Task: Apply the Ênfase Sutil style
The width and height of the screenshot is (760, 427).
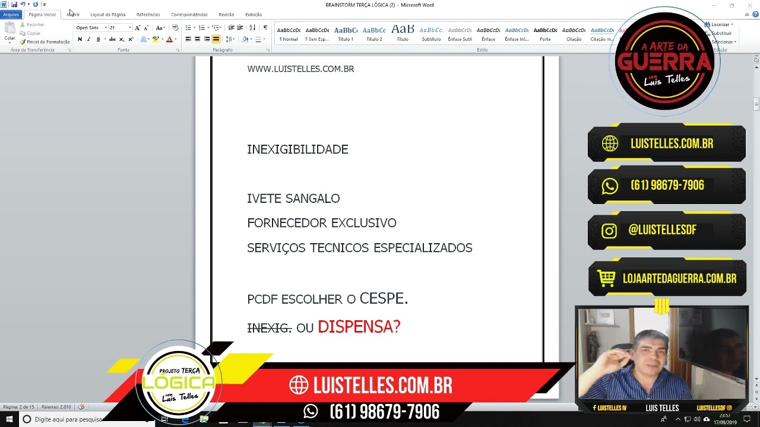Action: tap(460, 34)
